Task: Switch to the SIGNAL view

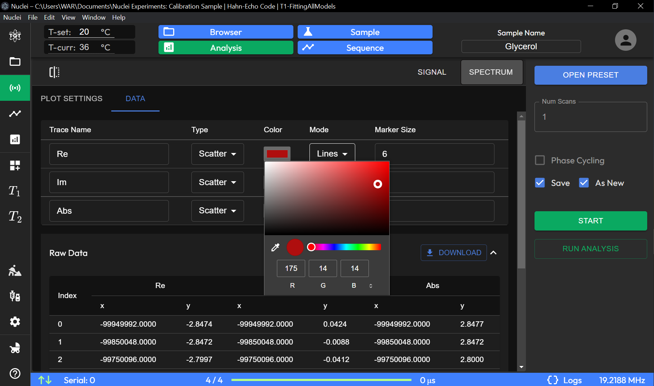Action: [x=432, y=72]
